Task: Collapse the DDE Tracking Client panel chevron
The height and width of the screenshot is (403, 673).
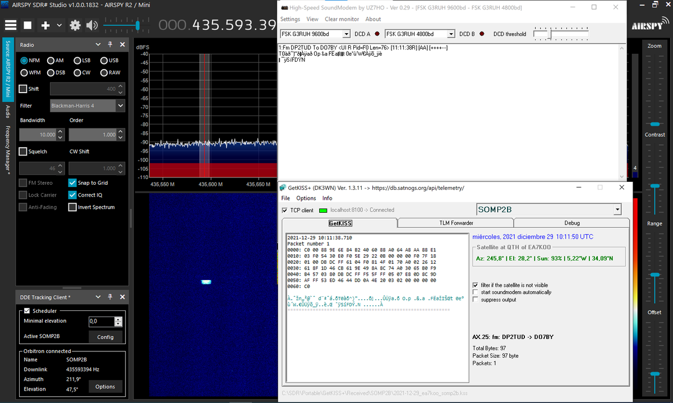Action: pos(98,296)
